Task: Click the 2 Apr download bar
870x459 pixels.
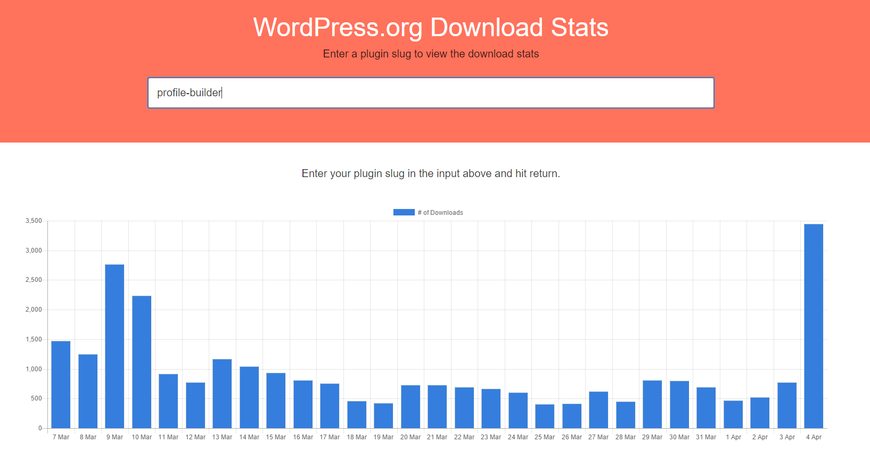Action: pyautogui.click(x=760, y=413)
